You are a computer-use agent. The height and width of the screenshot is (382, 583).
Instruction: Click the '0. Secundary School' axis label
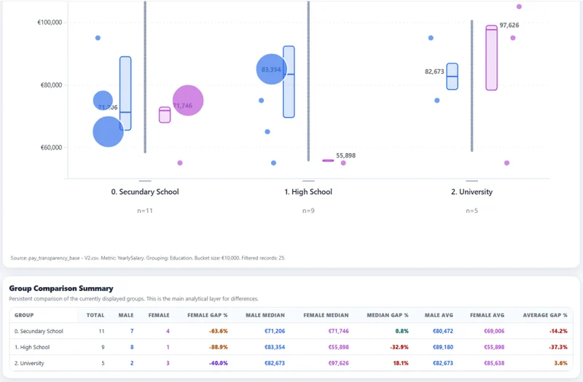(x=145, y=192)
